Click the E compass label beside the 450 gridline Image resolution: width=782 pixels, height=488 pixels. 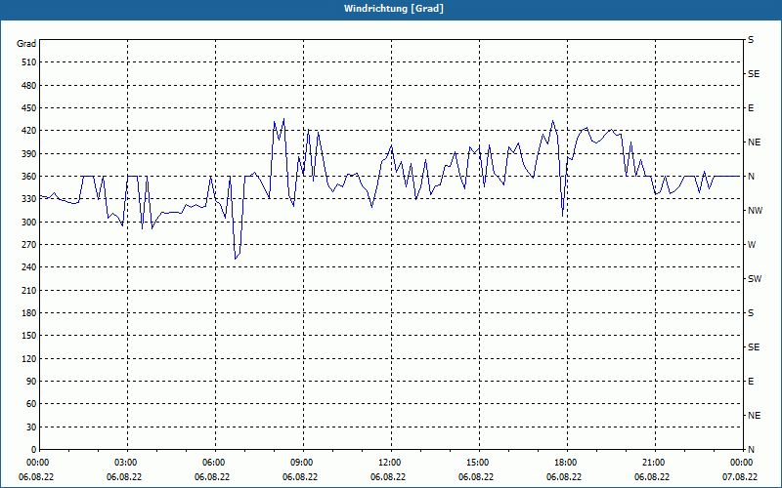[751, 108]
